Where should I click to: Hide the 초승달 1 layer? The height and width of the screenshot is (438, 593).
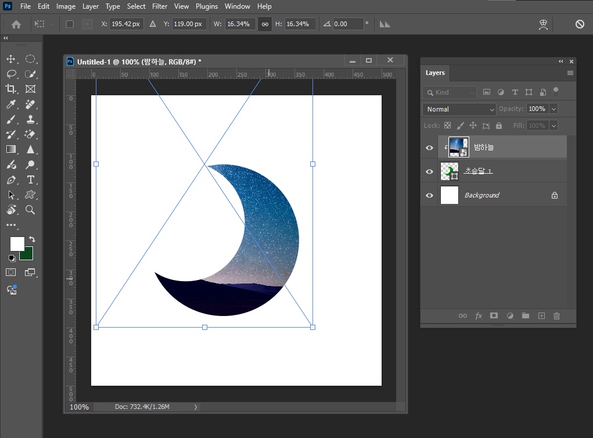tap(429, 171)
